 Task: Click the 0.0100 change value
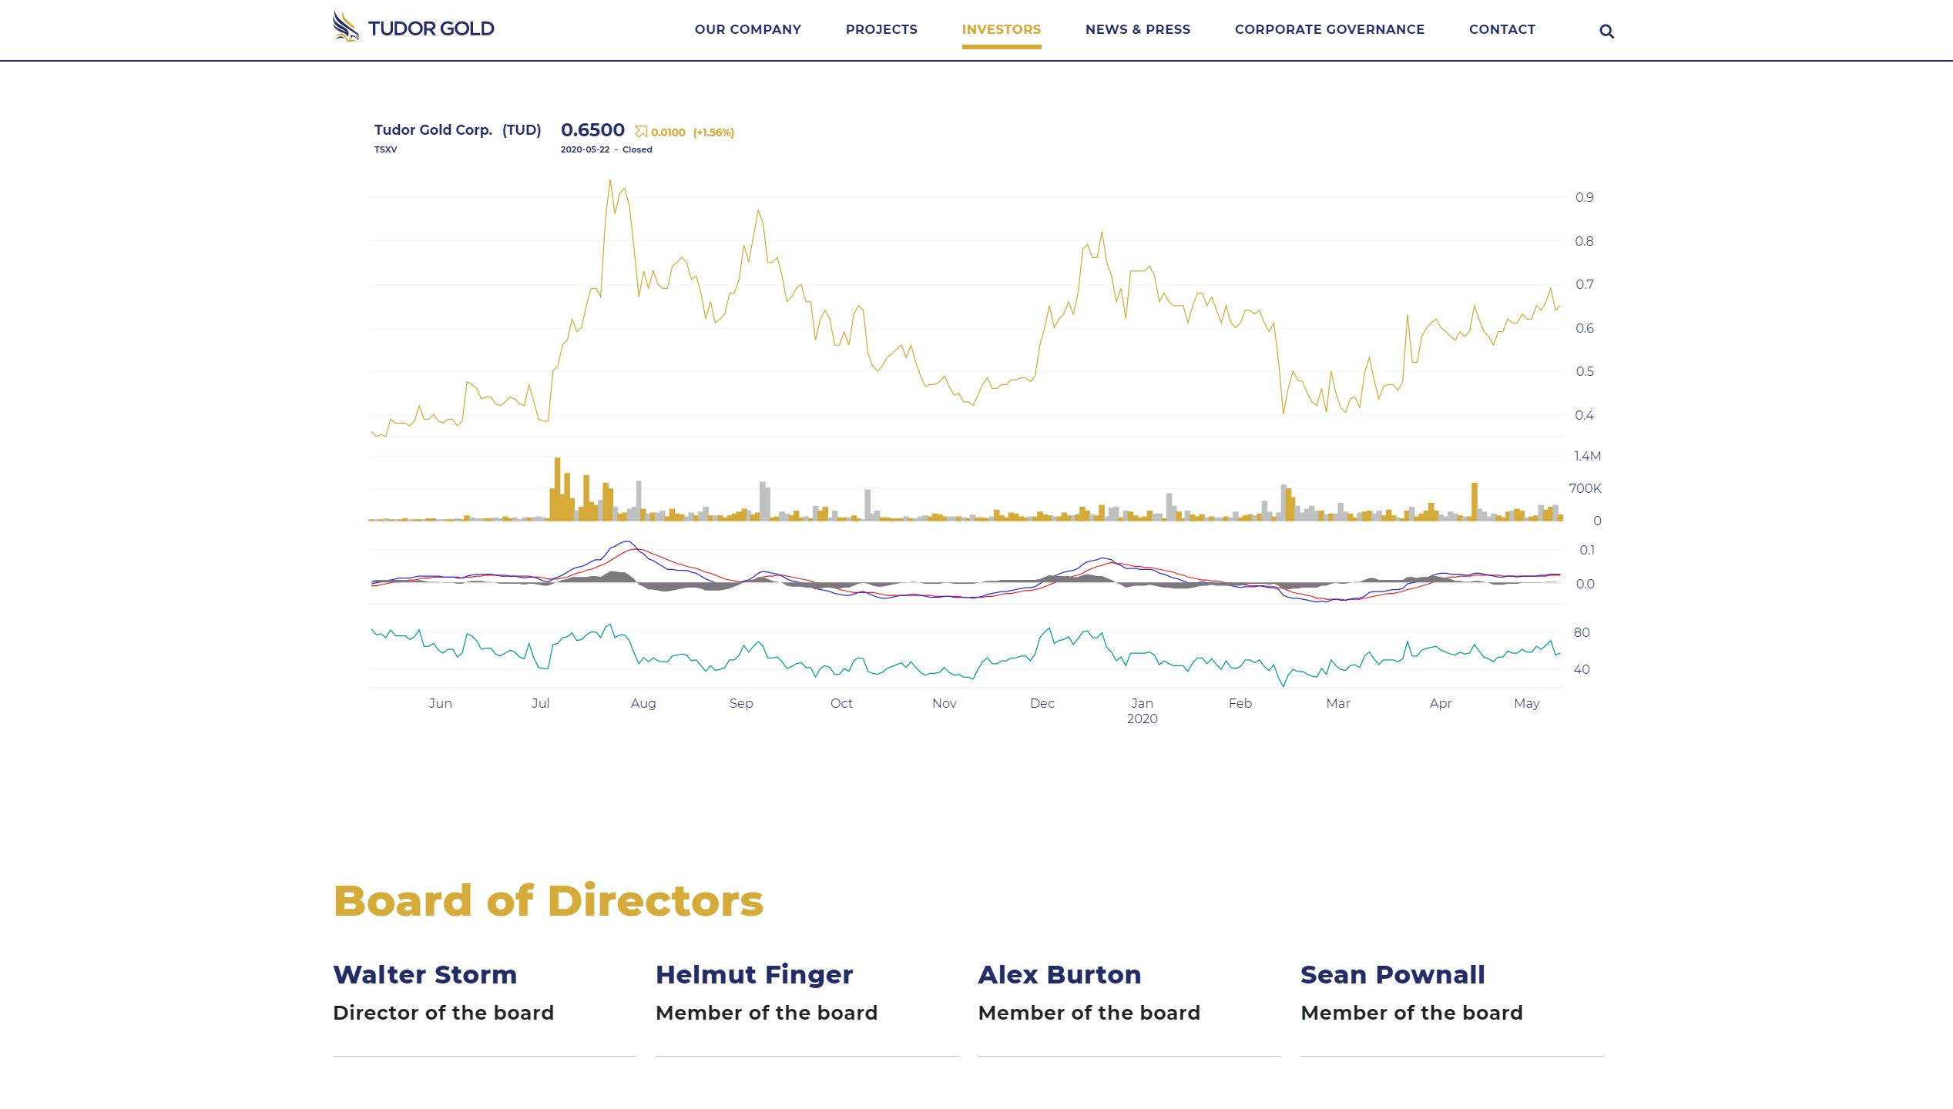[x=668, y=132]
